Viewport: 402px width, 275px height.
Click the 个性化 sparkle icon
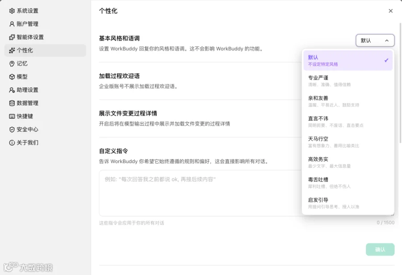pyautogui.click(x=12, y=50)
